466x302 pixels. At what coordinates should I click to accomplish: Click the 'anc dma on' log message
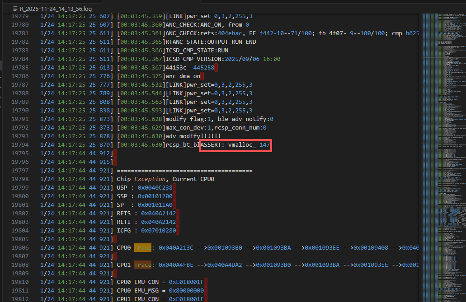(183, 76)
